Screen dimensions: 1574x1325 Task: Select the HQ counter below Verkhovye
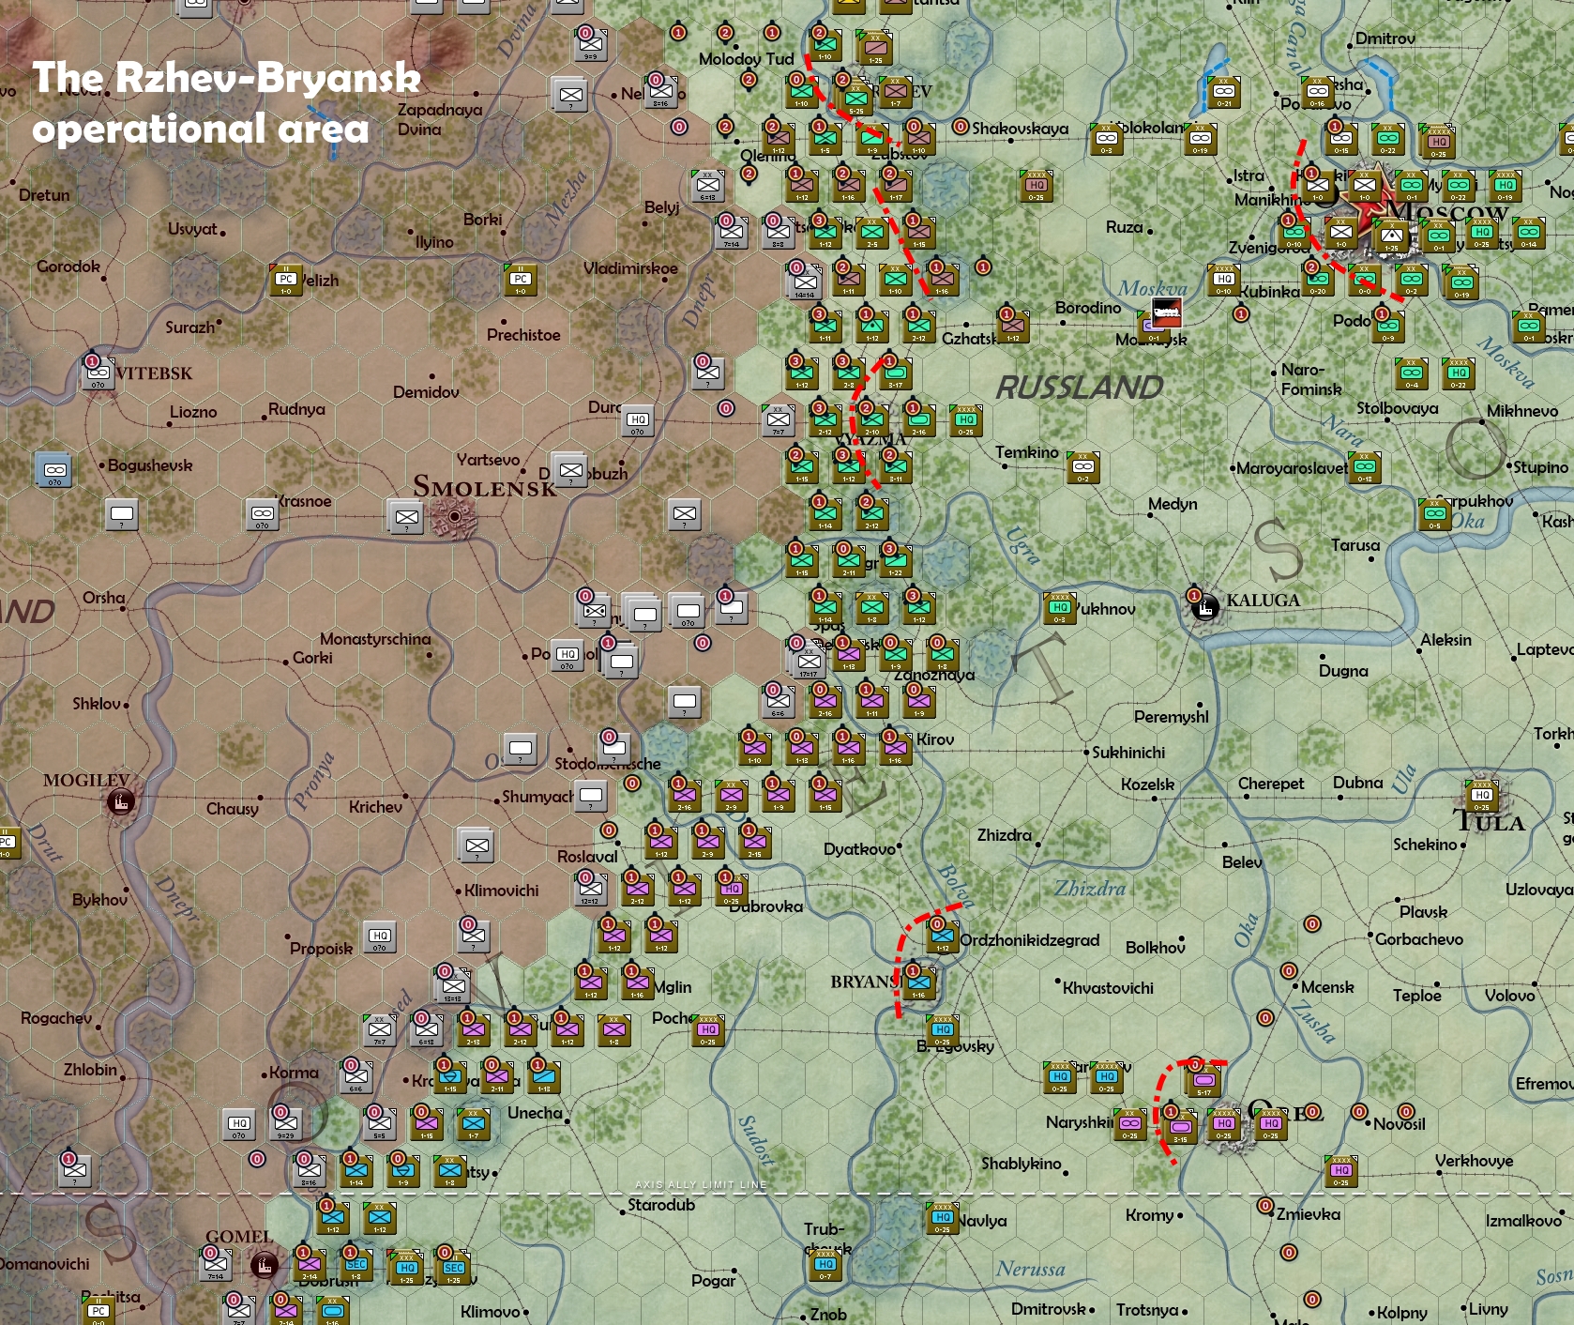click(1341, 1171)
